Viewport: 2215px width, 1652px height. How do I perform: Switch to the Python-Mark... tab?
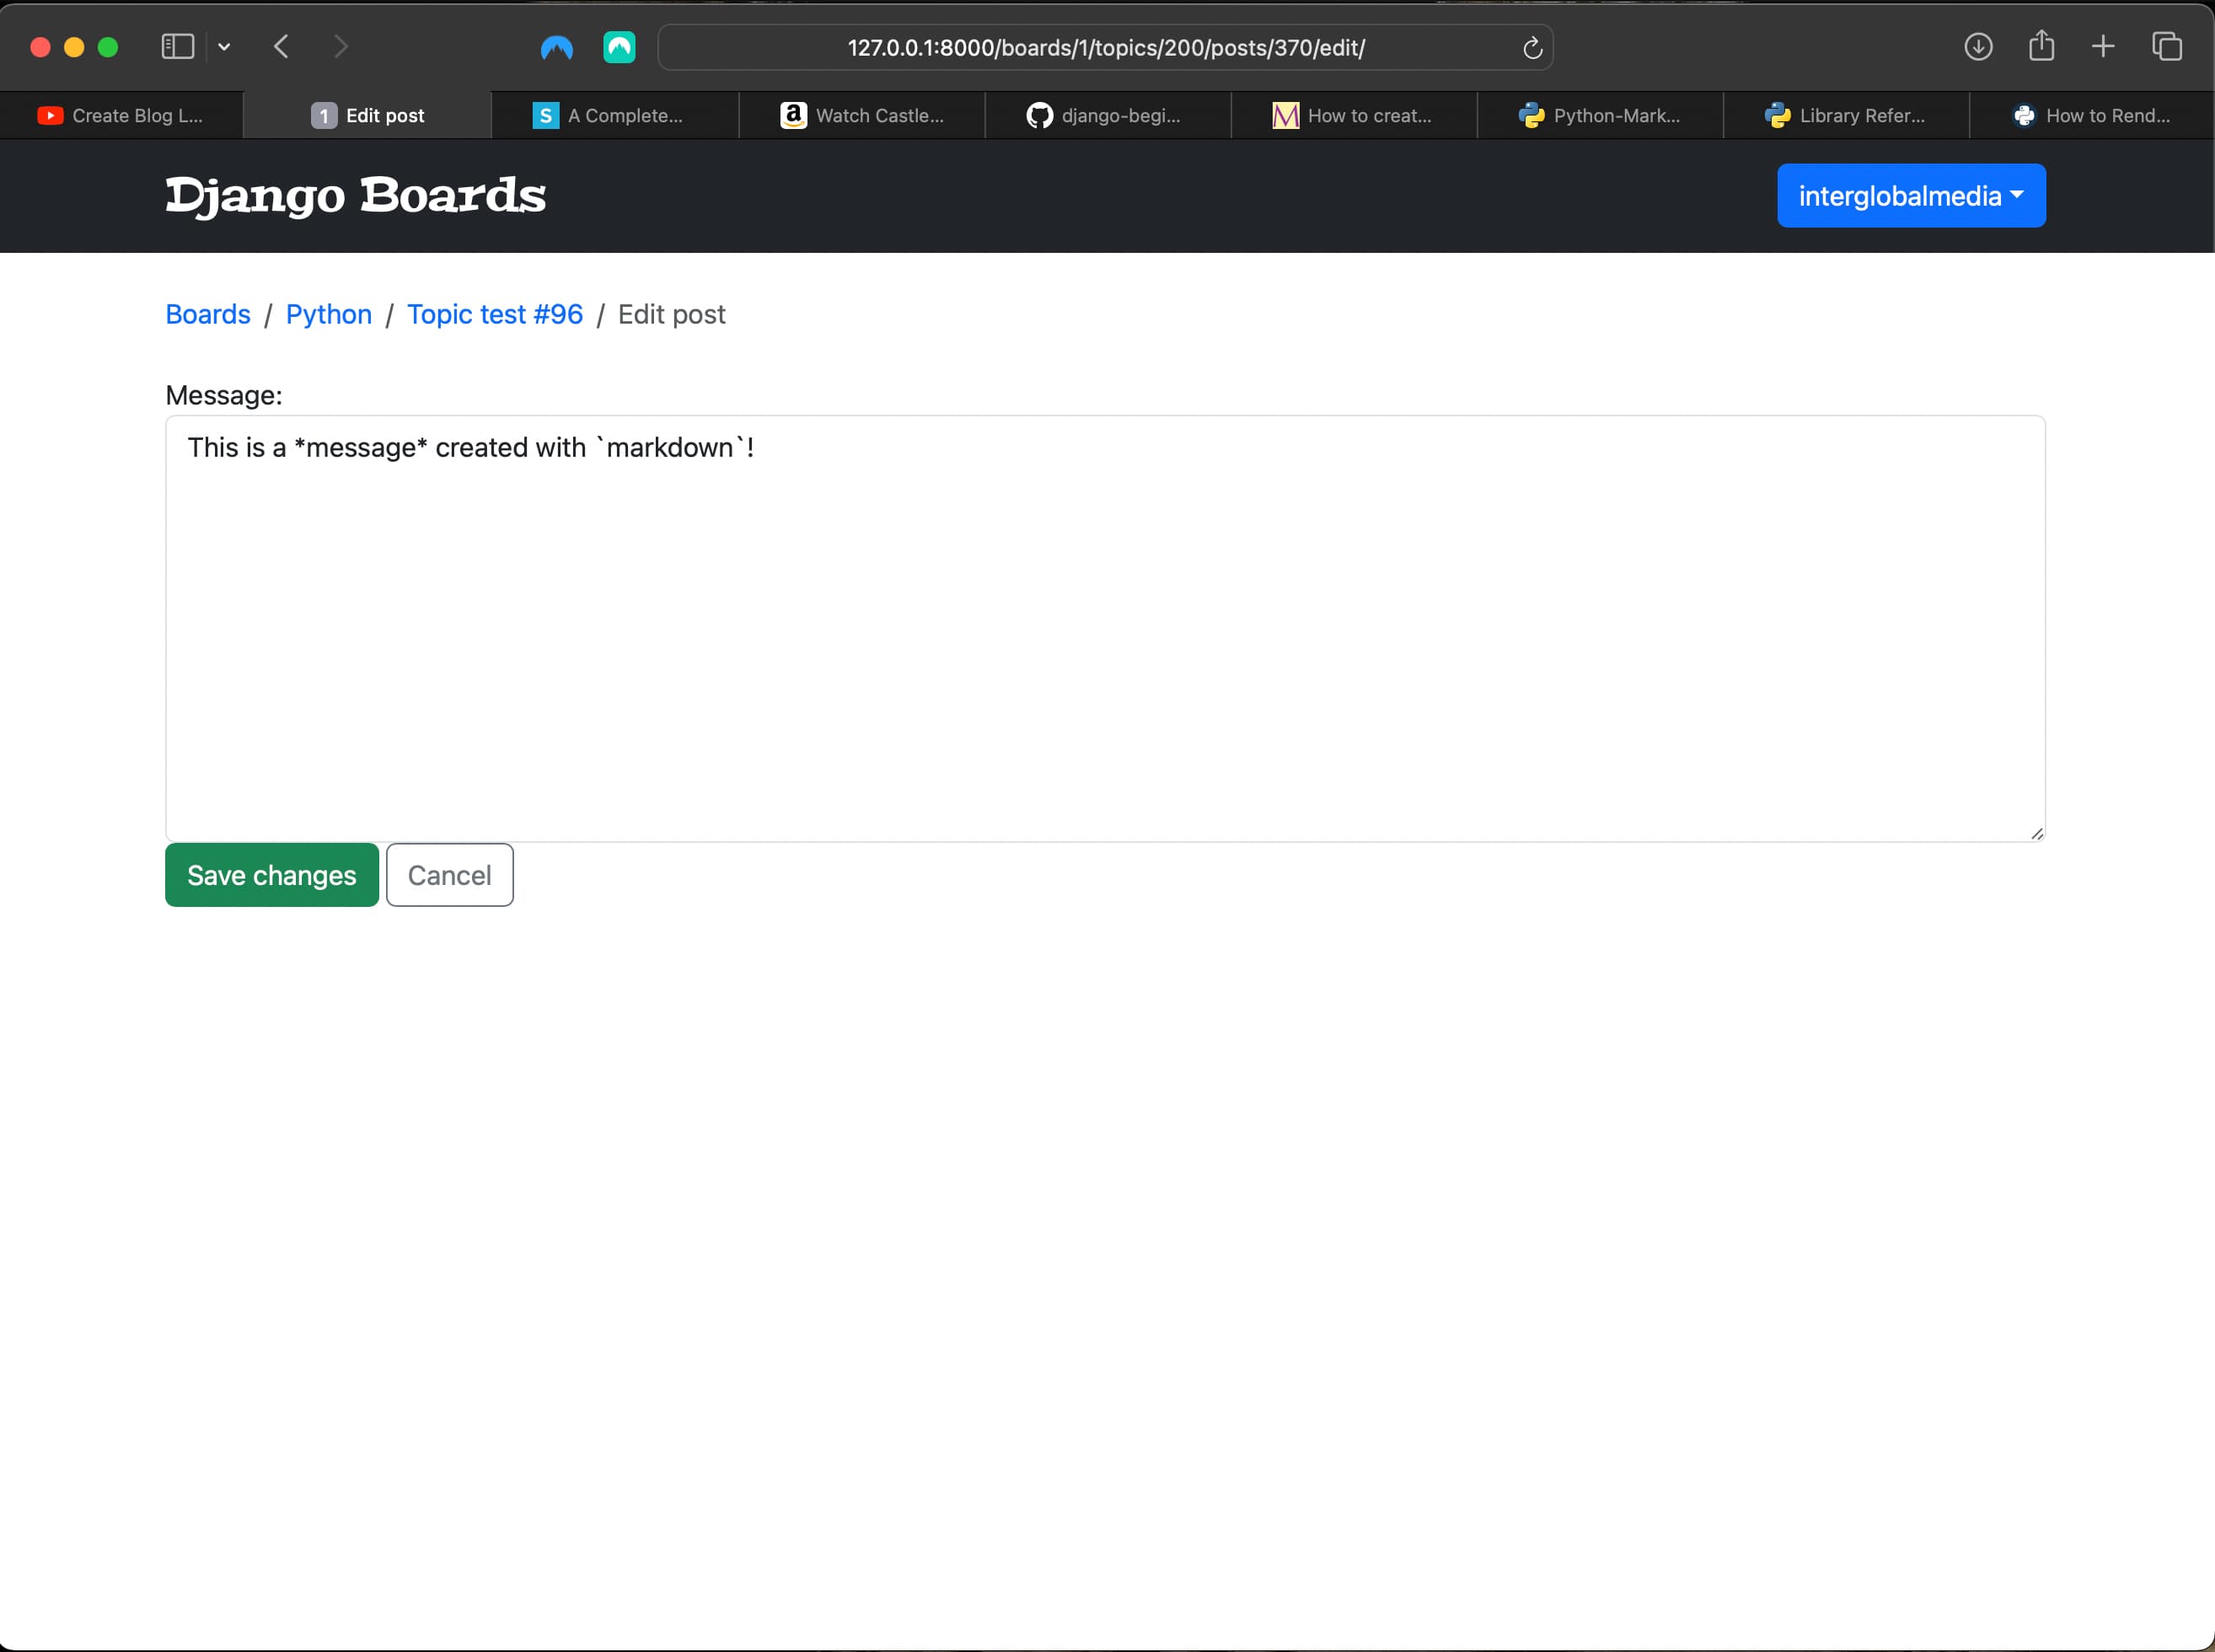[1600, 115]
